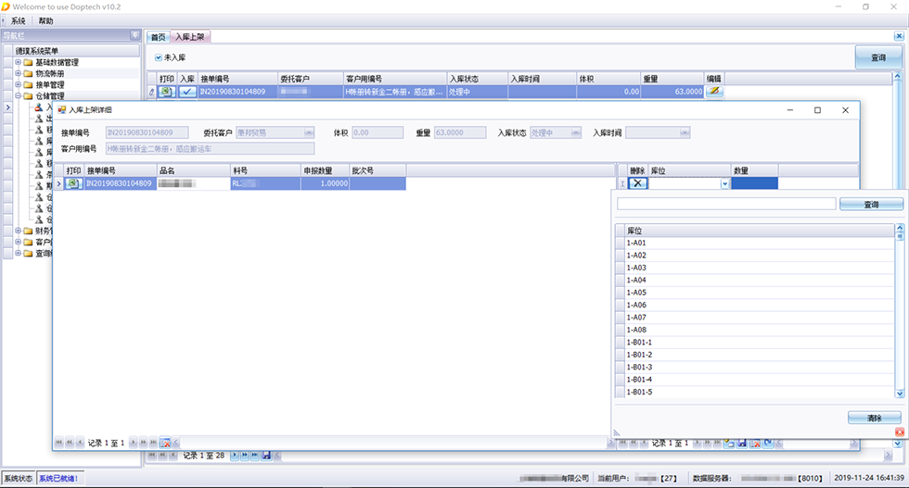Click the 清除 button in the 库位 popup

(x=874, y=419)
